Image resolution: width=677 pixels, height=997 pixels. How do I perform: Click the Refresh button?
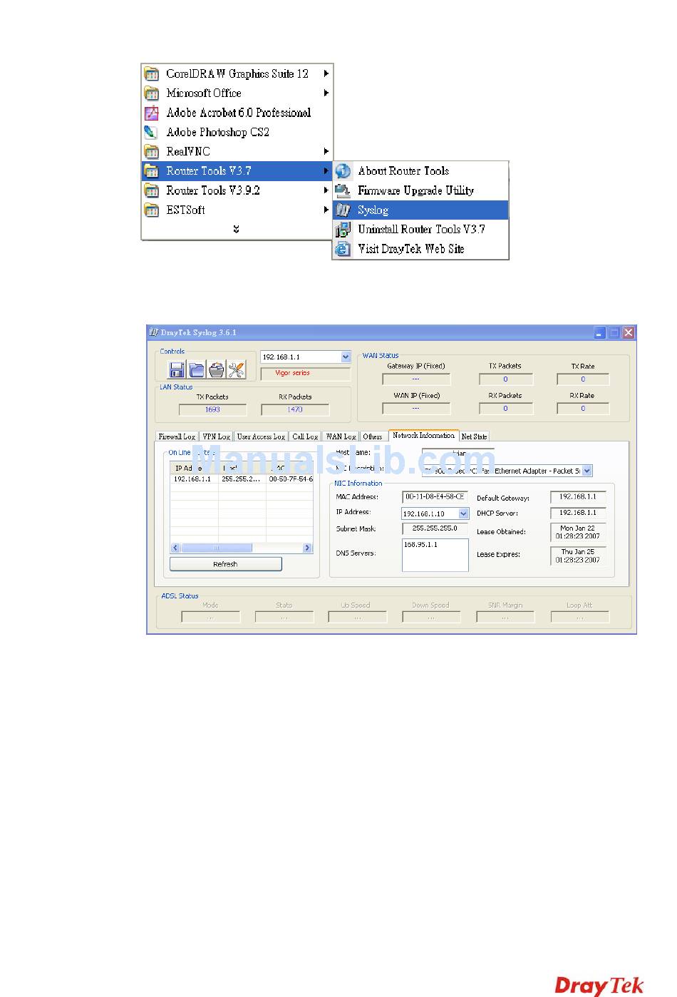(225, 564)
